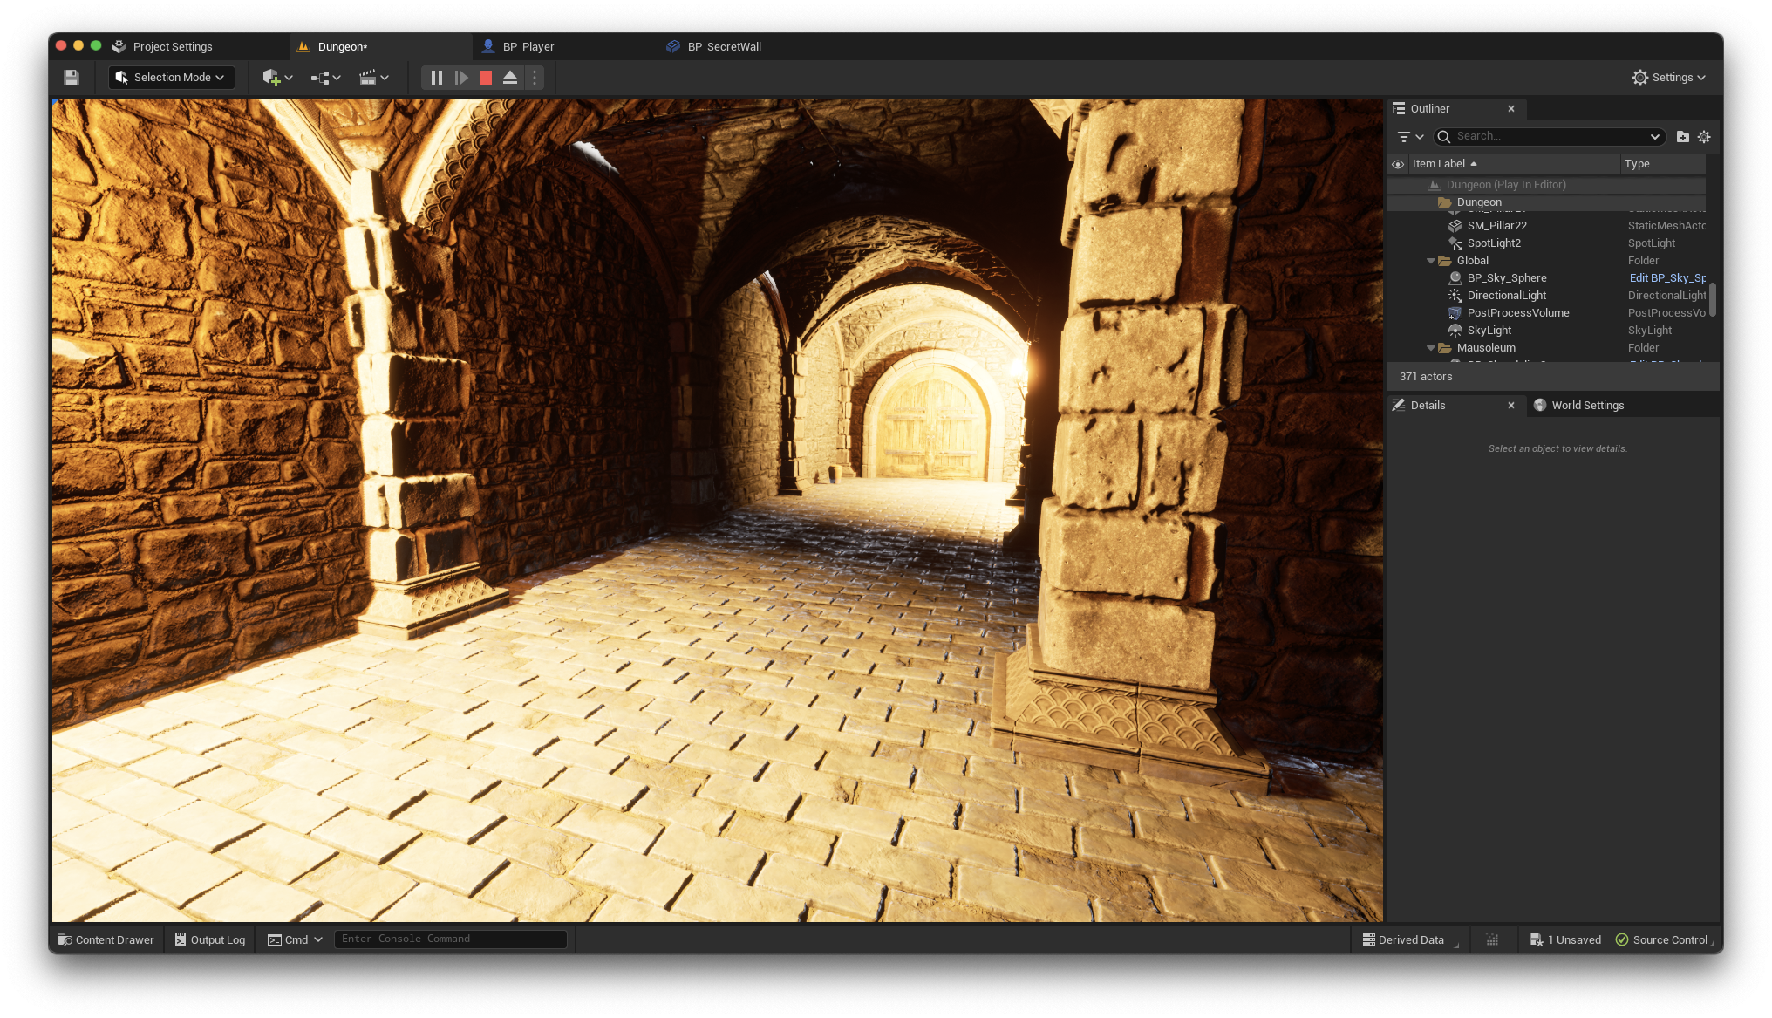1772x1018 pixels.
Task: Click the Frame Skip playback icon
Action: 461,78
